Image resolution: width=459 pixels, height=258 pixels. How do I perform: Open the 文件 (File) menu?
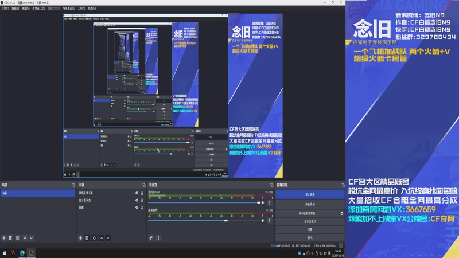[x=5, y=9]
